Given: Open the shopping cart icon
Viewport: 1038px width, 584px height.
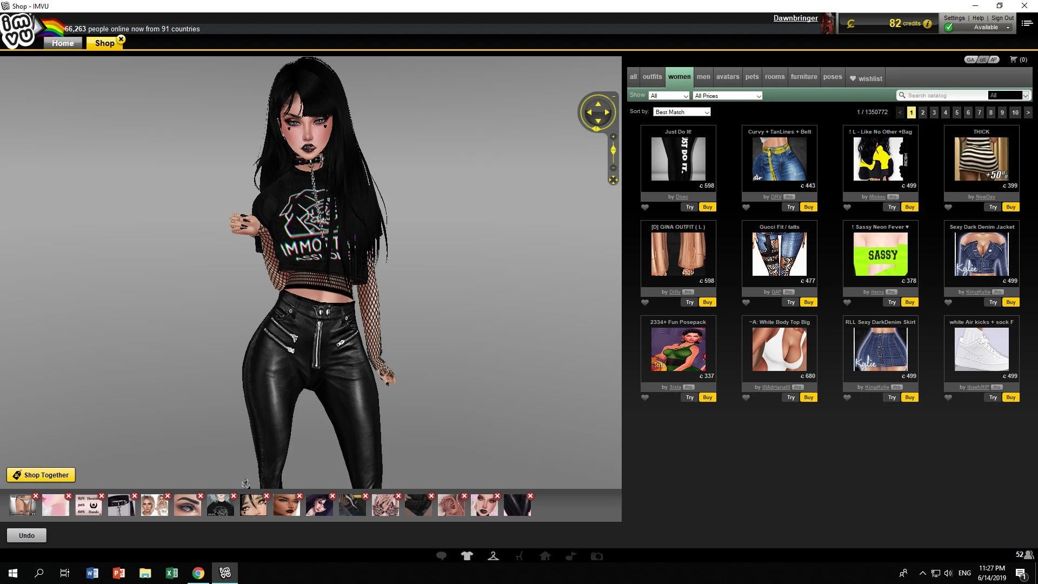Looking at the screenshot, I should tap(1013, 59).
